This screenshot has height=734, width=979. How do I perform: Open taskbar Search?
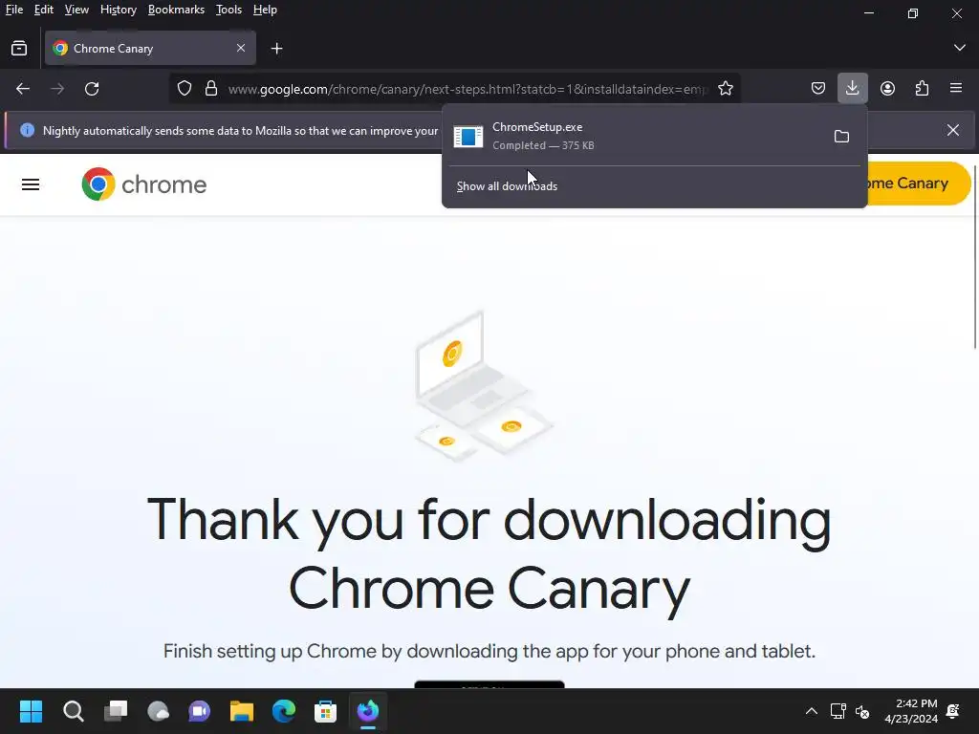coord(73,711)
